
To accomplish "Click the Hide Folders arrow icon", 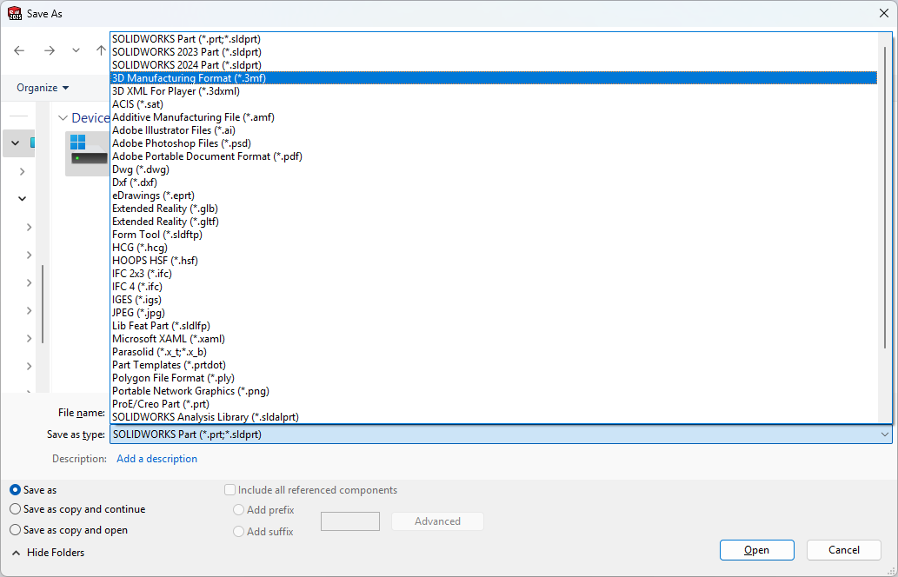I will [x=16, y=553].
